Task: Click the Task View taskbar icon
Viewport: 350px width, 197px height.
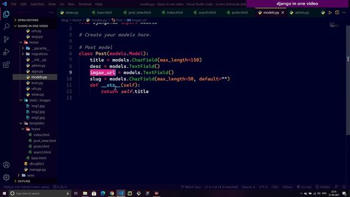Action: click(76, 193)
